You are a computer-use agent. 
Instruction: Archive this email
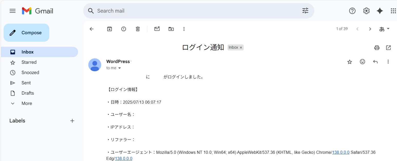tap(110, 29)
